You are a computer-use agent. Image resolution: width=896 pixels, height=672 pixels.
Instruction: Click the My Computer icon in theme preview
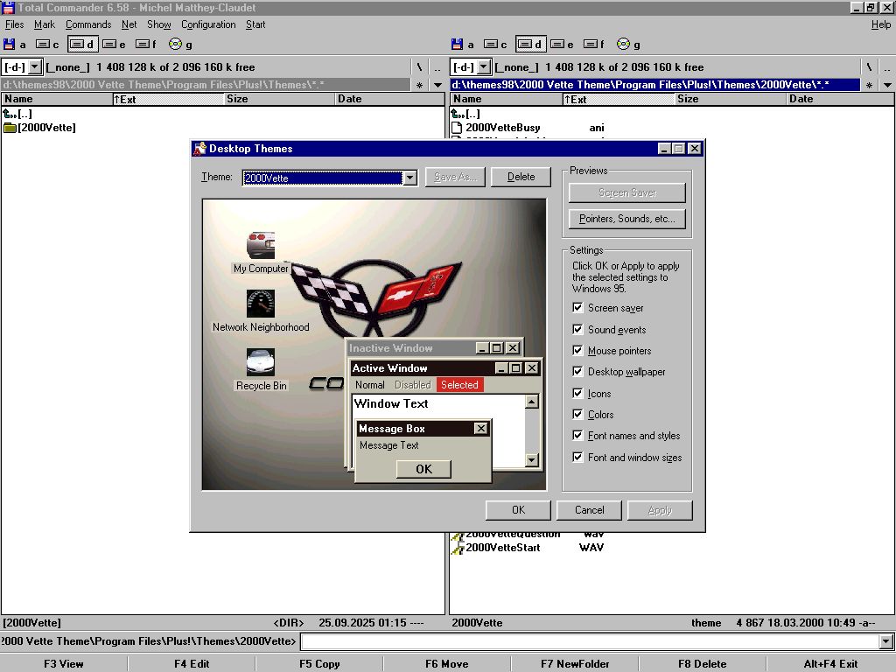[x=260, y=246]
